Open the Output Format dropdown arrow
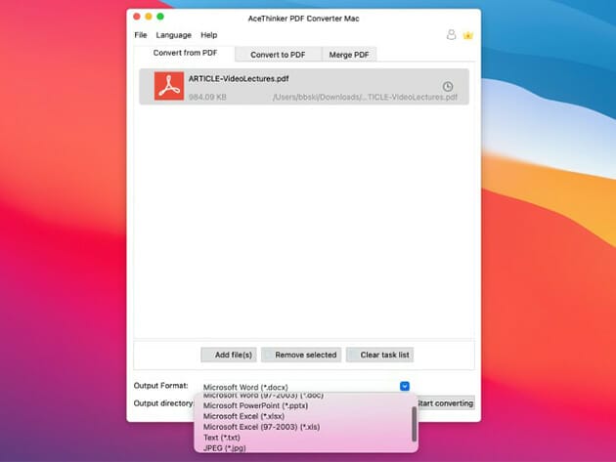Viewport: 616px width, 462px height. pos(405,386)
